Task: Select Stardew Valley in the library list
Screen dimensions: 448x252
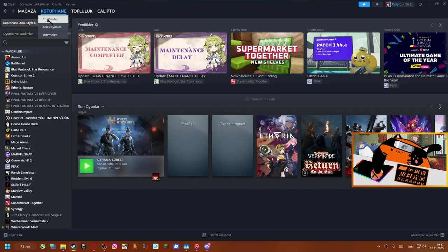Action: 21,191
